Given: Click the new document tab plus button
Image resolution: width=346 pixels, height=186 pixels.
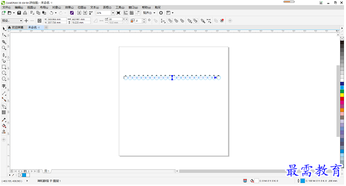Looking at the screenshot, I should pyautogui.click(x=46, y=27).
